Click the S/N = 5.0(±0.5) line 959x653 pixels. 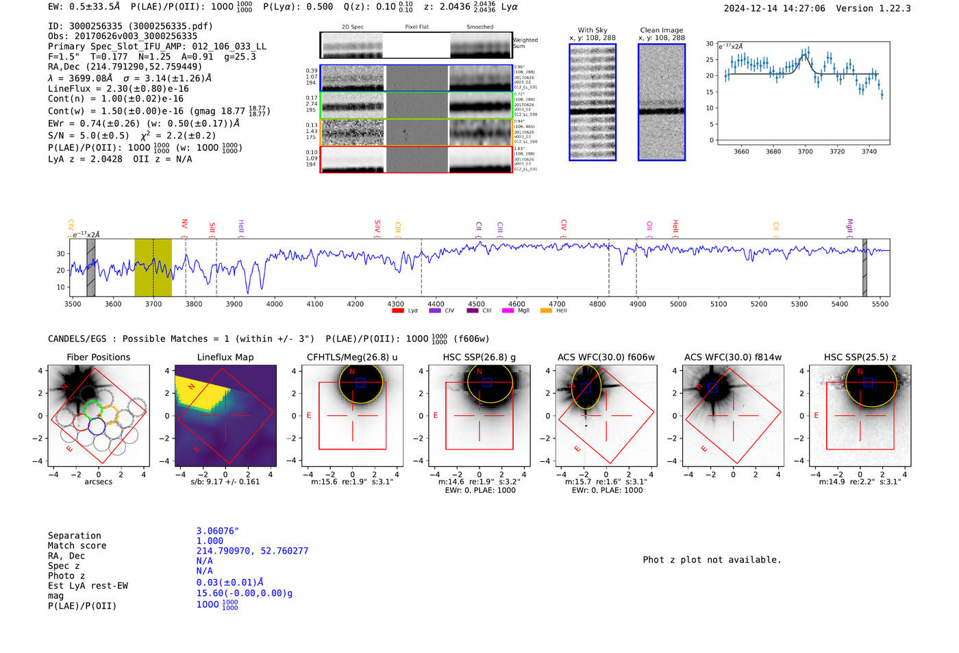(88, 136)
